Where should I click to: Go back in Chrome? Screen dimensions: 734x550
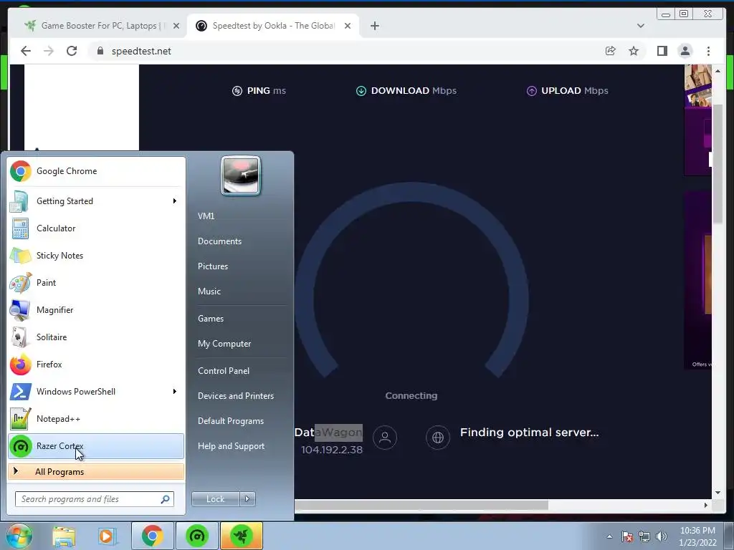pos(26,51)
